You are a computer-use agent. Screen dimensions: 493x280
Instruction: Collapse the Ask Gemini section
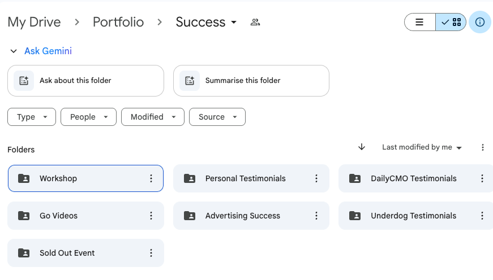point(14,51)
